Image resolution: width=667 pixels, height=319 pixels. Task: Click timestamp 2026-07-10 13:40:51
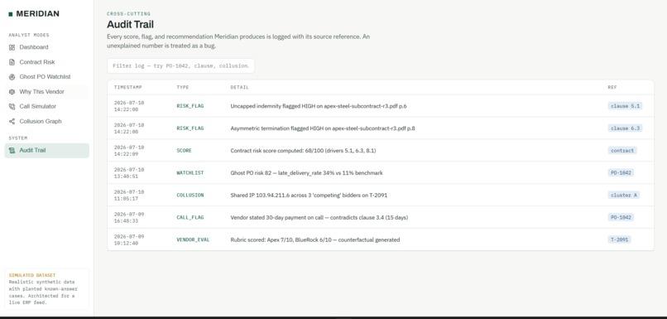(129, 173)
